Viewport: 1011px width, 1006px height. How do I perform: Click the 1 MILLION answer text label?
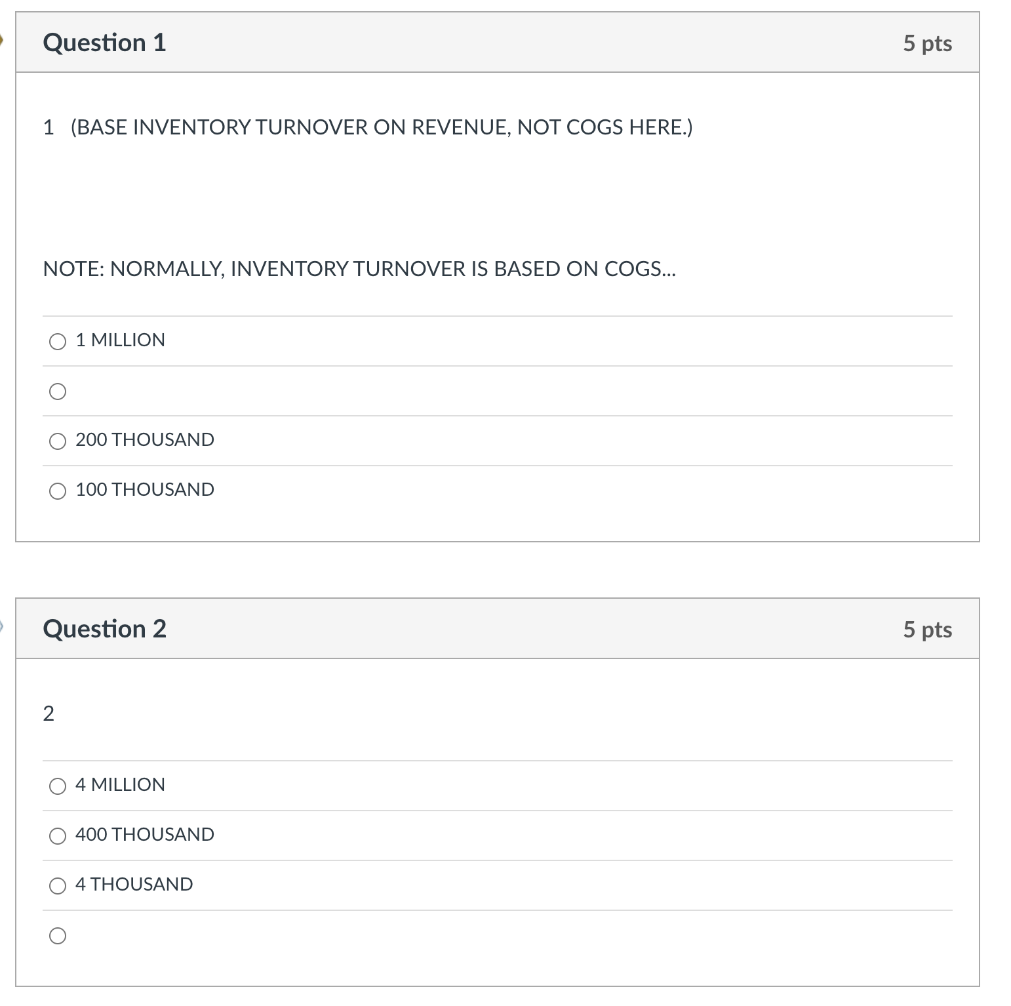point(120,340)
